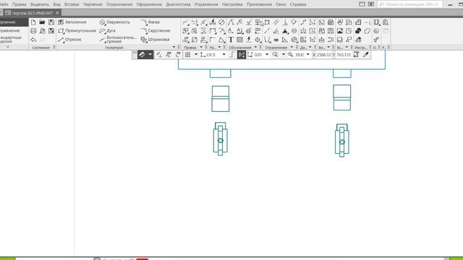Apply equal constraint with equals icon
The height and width of the screenshot is (260, 463).
pos(276,40)
